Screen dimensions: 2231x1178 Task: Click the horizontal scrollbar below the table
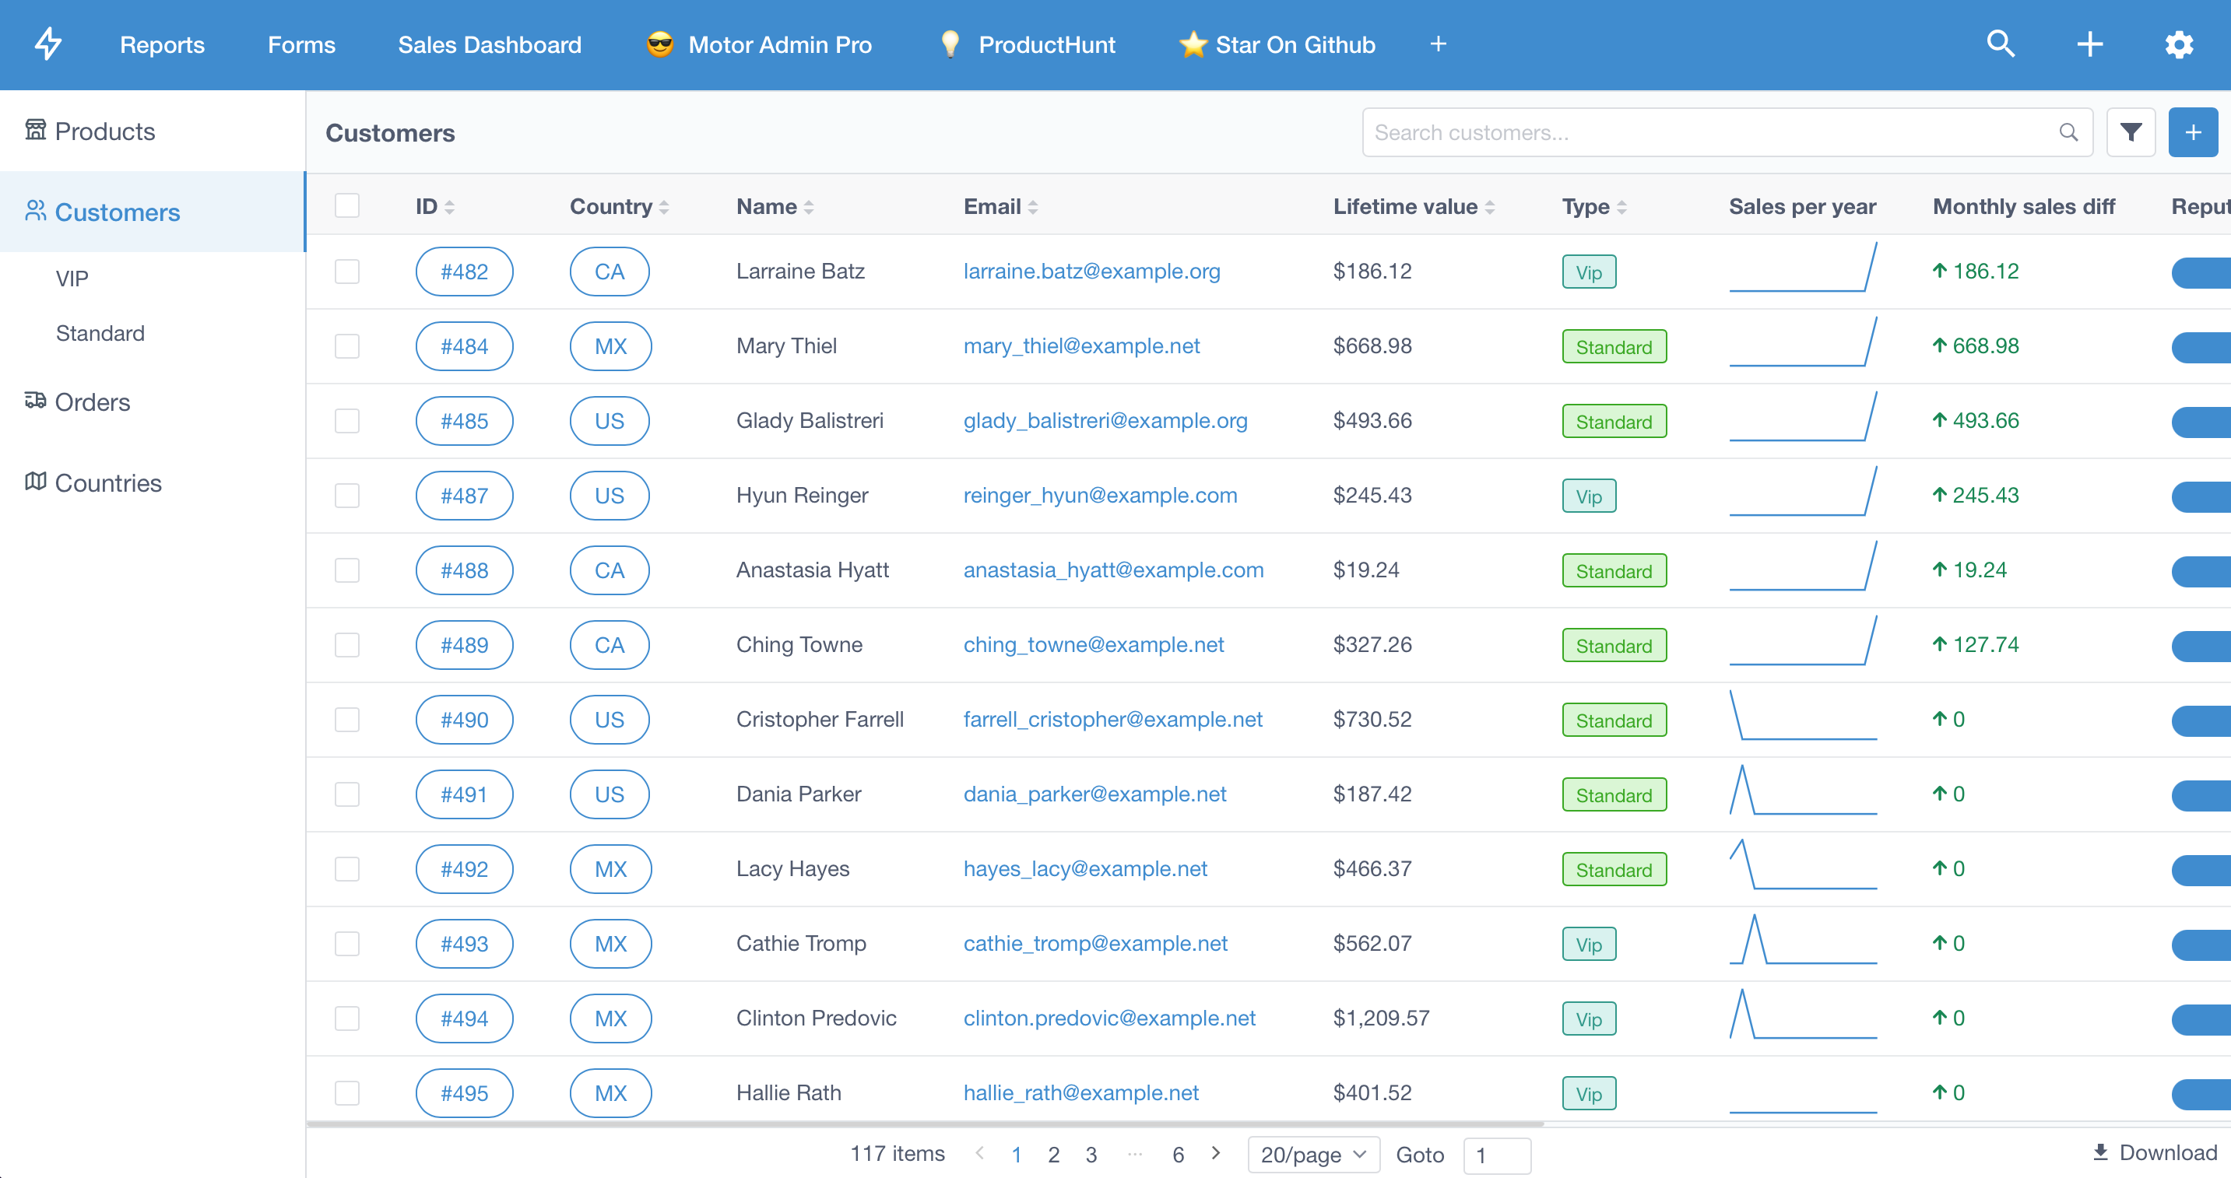(x=925, y=1124)
